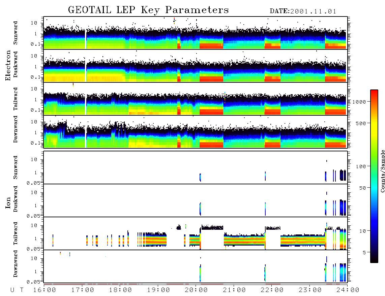This screenshot has height=296, width=385.
Task: Click the "U T" axis label
Action: tap(17, 290)
